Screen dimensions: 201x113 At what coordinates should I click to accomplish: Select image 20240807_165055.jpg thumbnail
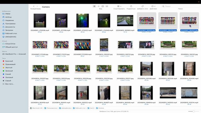pyautogui.click(x=147, y=20)
